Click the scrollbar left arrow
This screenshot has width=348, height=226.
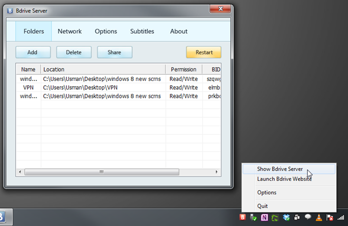point(20,172)
